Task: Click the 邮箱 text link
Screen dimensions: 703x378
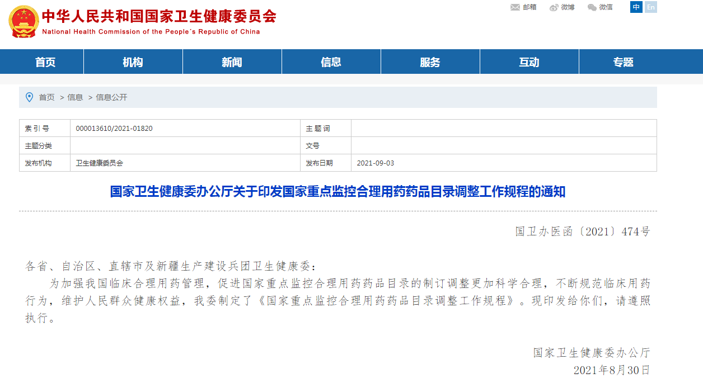Action: click(529, 7)
